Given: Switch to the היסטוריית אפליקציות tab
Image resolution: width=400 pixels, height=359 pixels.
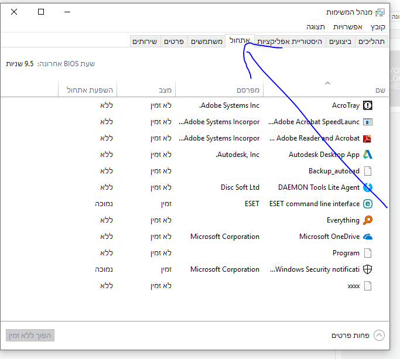Looking at the screenshot, I should pos(290,42).
